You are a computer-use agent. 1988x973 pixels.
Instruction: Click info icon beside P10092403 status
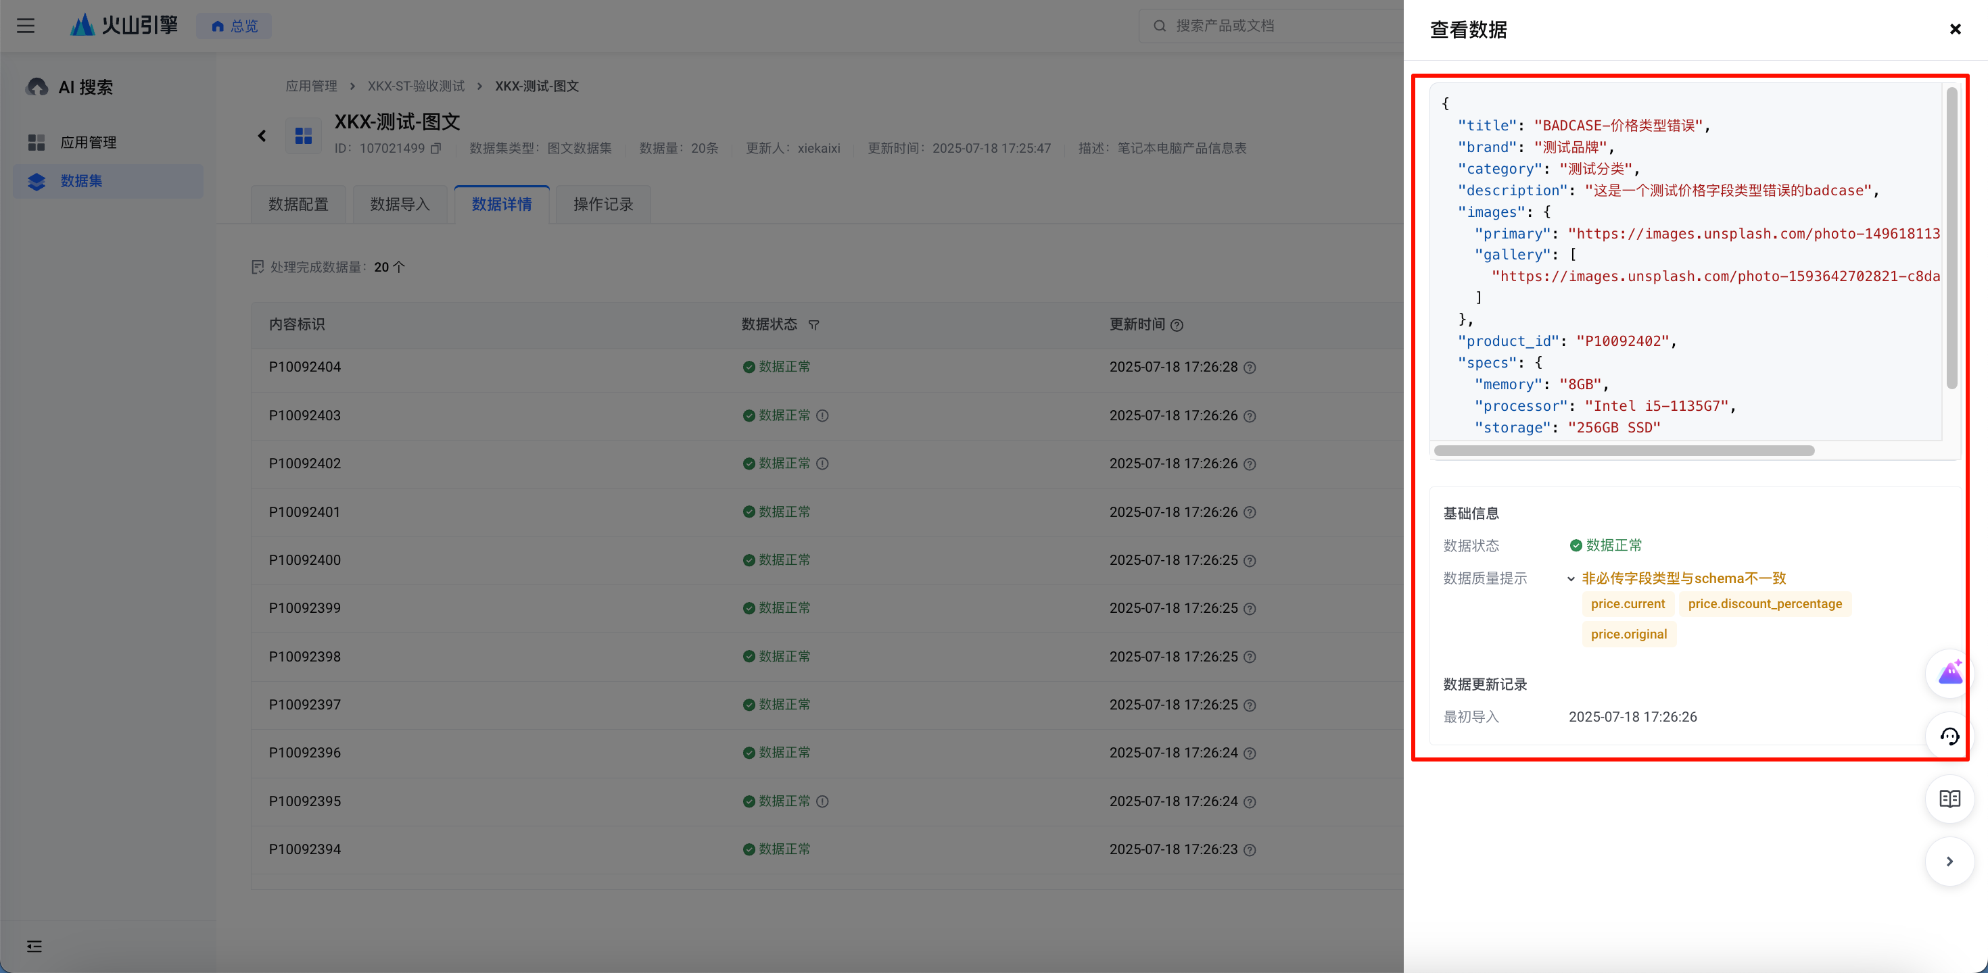823,416
